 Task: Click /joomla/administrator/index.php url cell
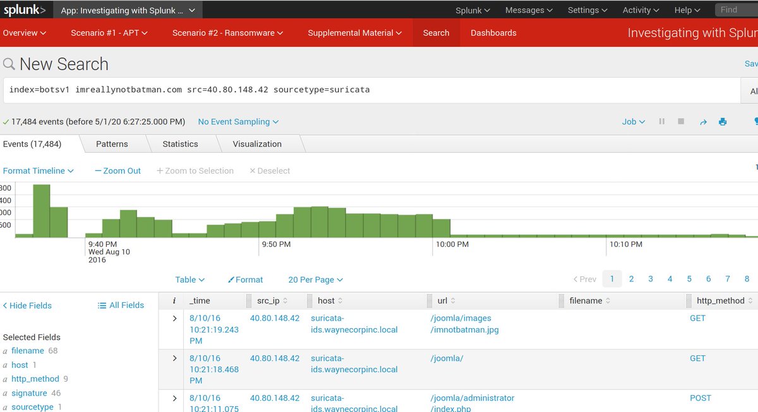pyautogui.click(x=472, y=404)
